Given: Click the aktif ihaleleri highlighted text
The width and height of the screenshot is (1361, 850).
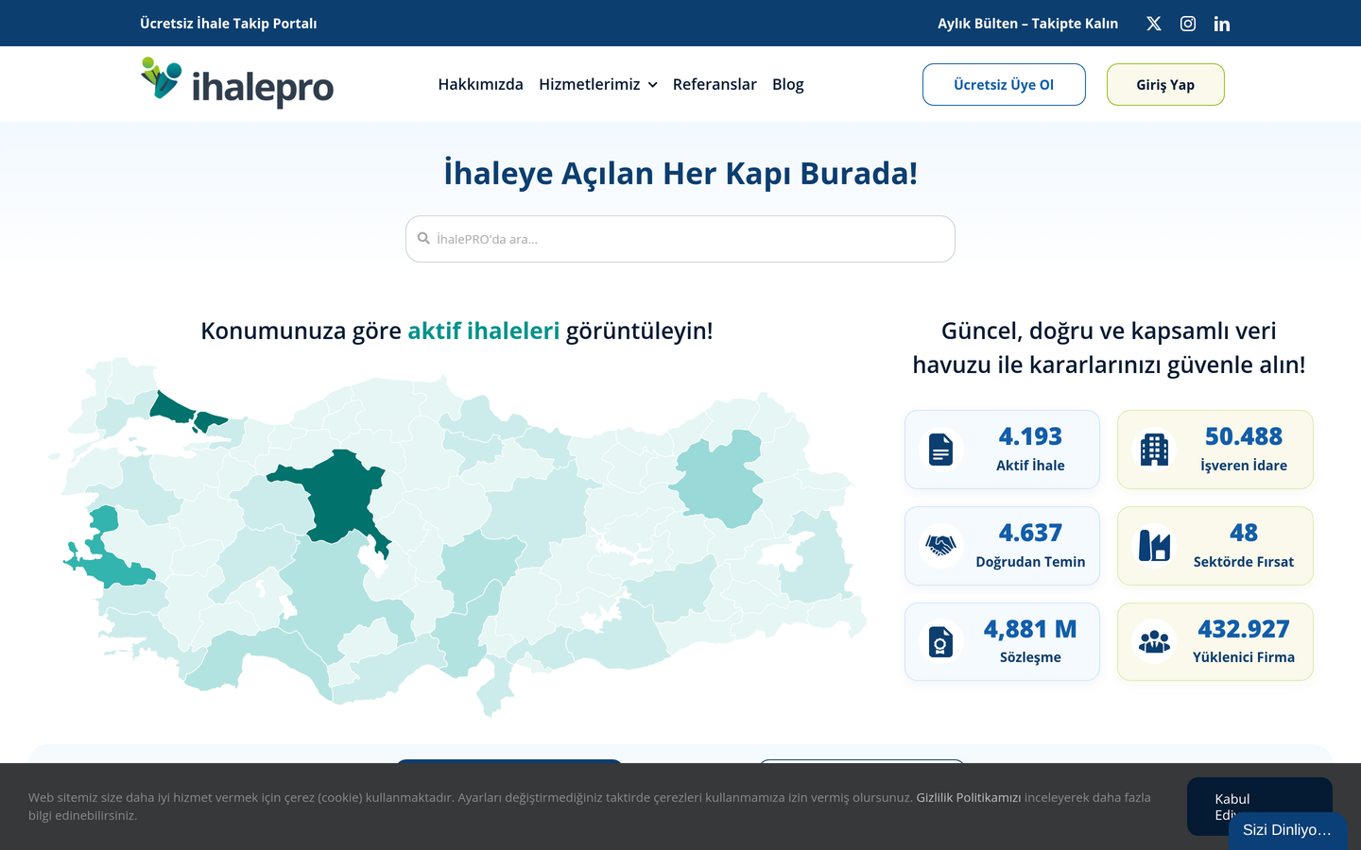Looking at the screenshot, I should coord(483,331).
